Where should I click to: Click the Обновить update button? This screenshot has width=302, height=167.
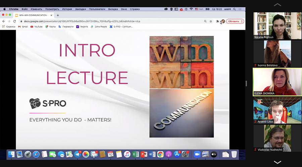[235, 21]
